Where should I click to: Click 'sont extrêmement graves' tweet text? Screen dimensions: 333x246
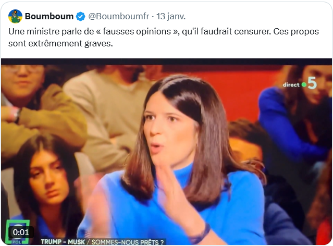[60, 44]
